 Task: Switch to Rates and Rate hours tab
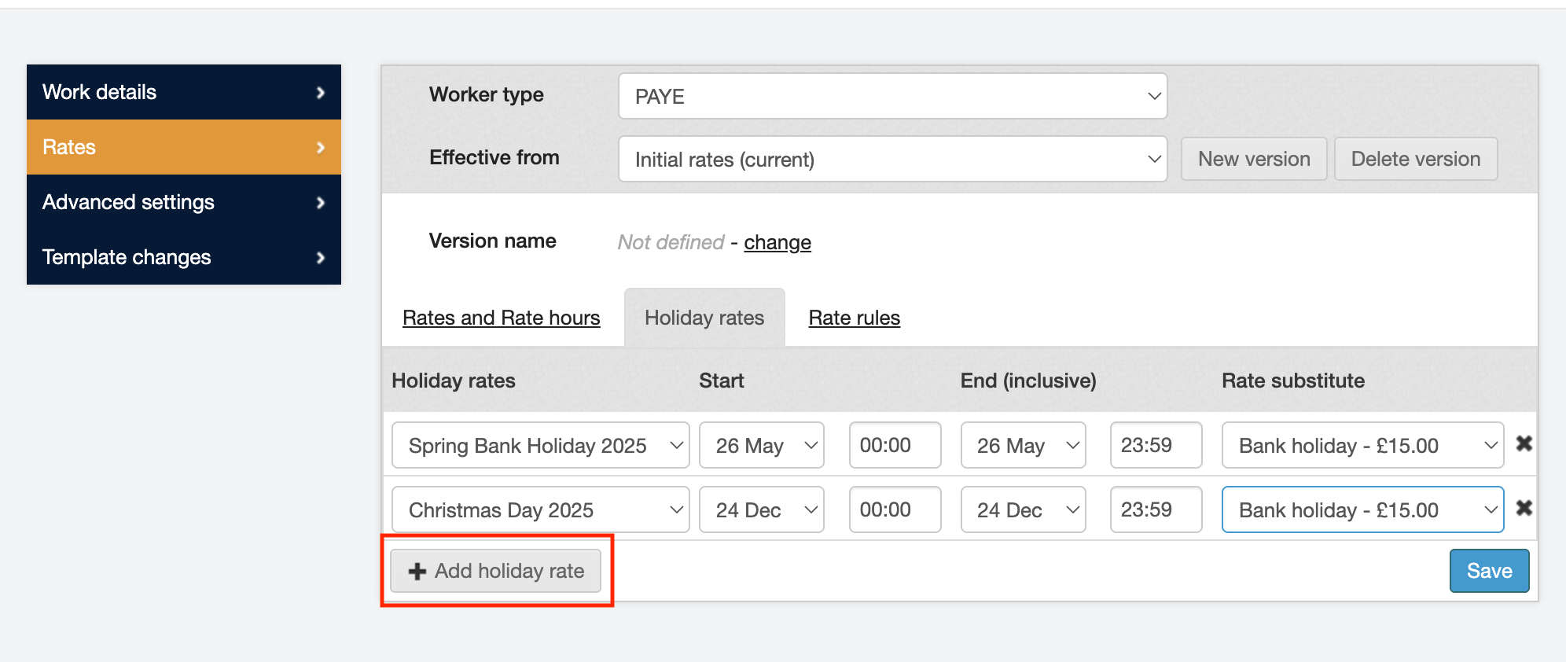click(501, 318)
